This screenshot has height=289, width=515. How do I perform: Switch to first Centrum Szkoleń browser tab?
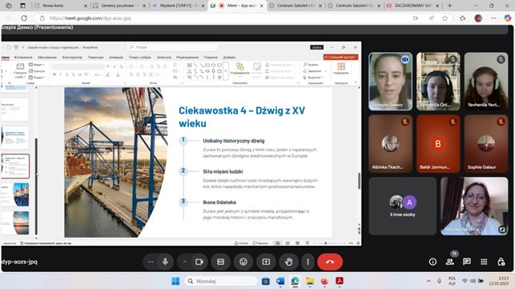point(296,6)
